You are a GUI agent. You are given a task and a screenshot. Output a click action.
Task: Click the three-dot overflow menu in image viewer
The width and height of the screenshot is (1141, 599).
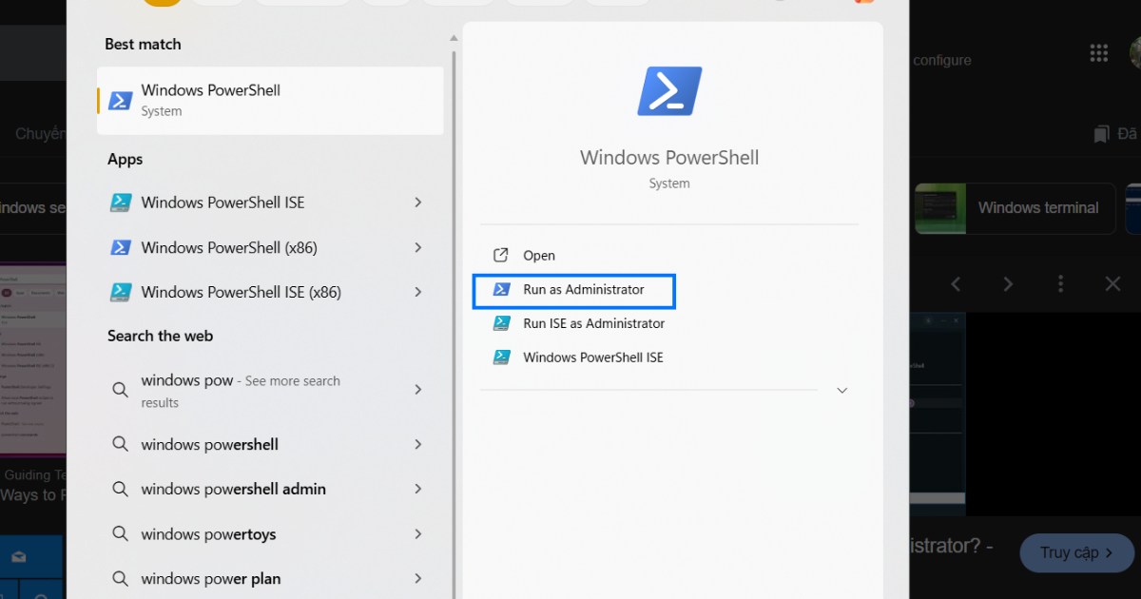pyautogui.click(x=1060, y=283)
